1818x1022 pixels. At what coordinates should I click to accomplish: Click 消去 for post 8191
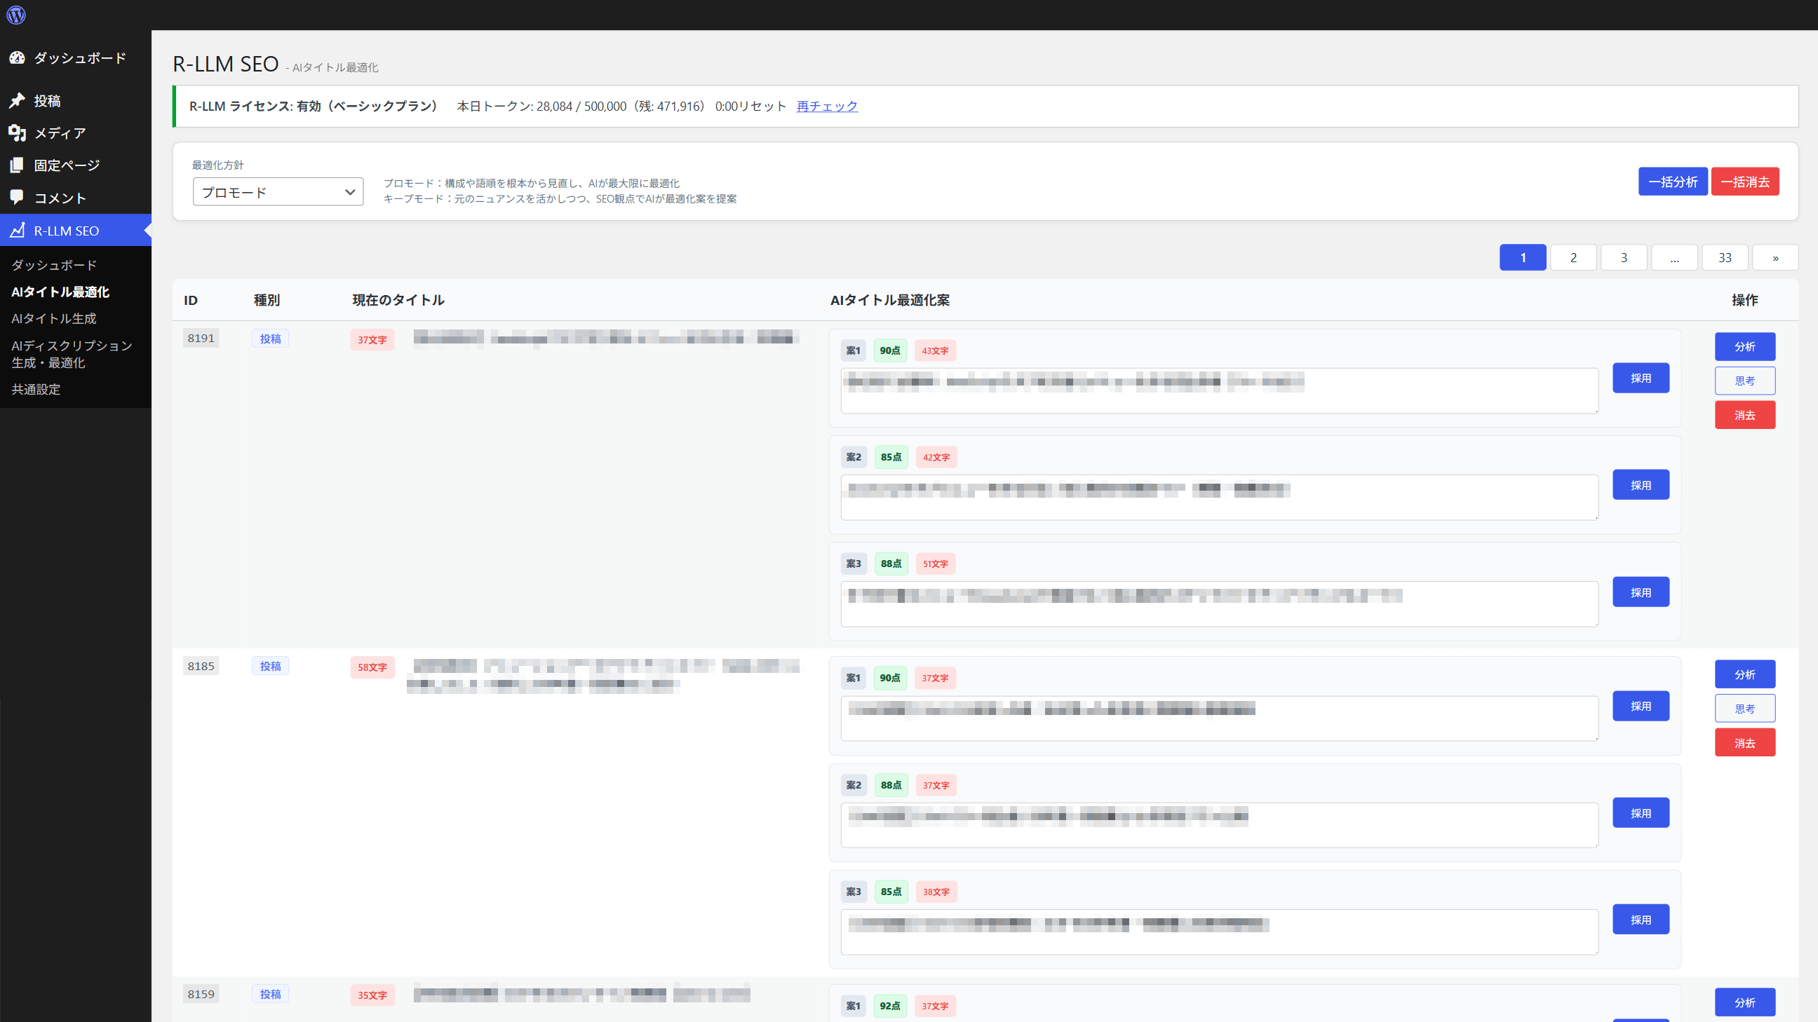[1745, 416]
